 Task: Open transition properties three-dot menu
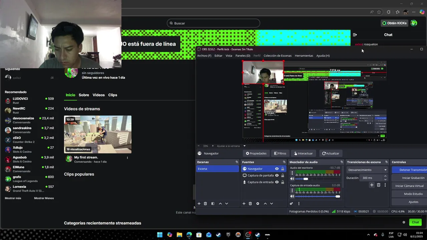pos(385,185)
